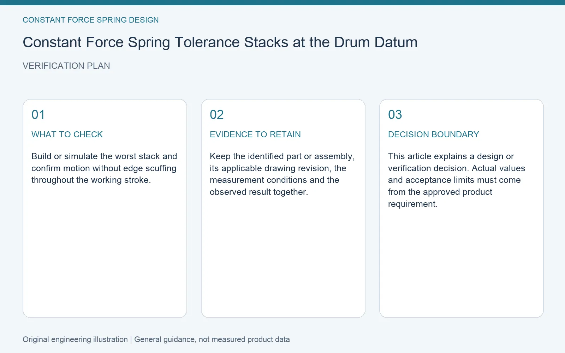Click the card number '02'

(217, 115)
